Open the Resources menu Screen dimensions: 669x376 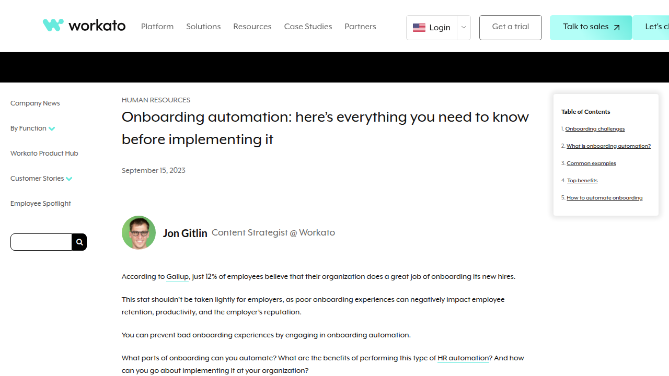pos(252,27)
